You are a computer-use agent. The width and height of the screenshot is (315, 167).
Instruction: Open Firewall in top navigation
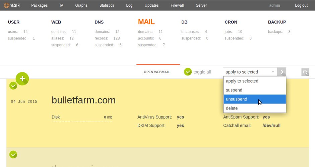pos(177,5)
